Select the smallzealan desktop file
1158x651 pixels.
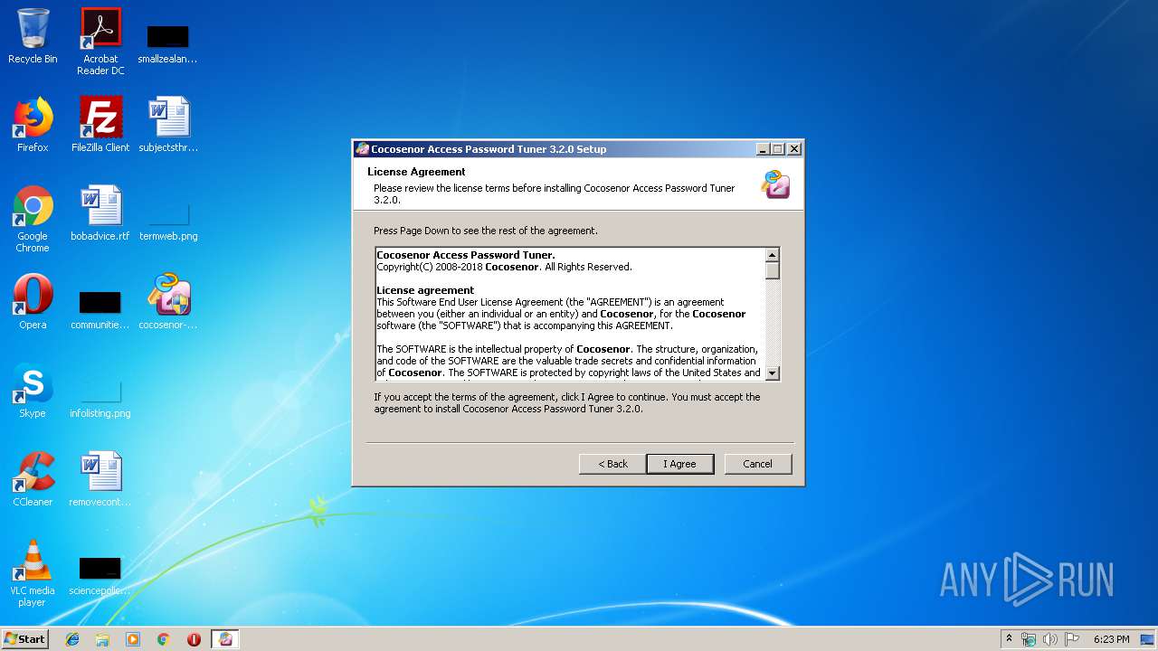(167, 42)
